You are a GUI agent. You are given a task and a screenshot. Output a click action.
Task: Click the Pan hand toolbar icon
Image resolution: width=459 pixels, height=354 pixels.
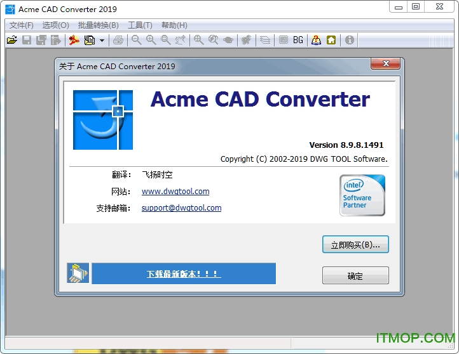181,40
